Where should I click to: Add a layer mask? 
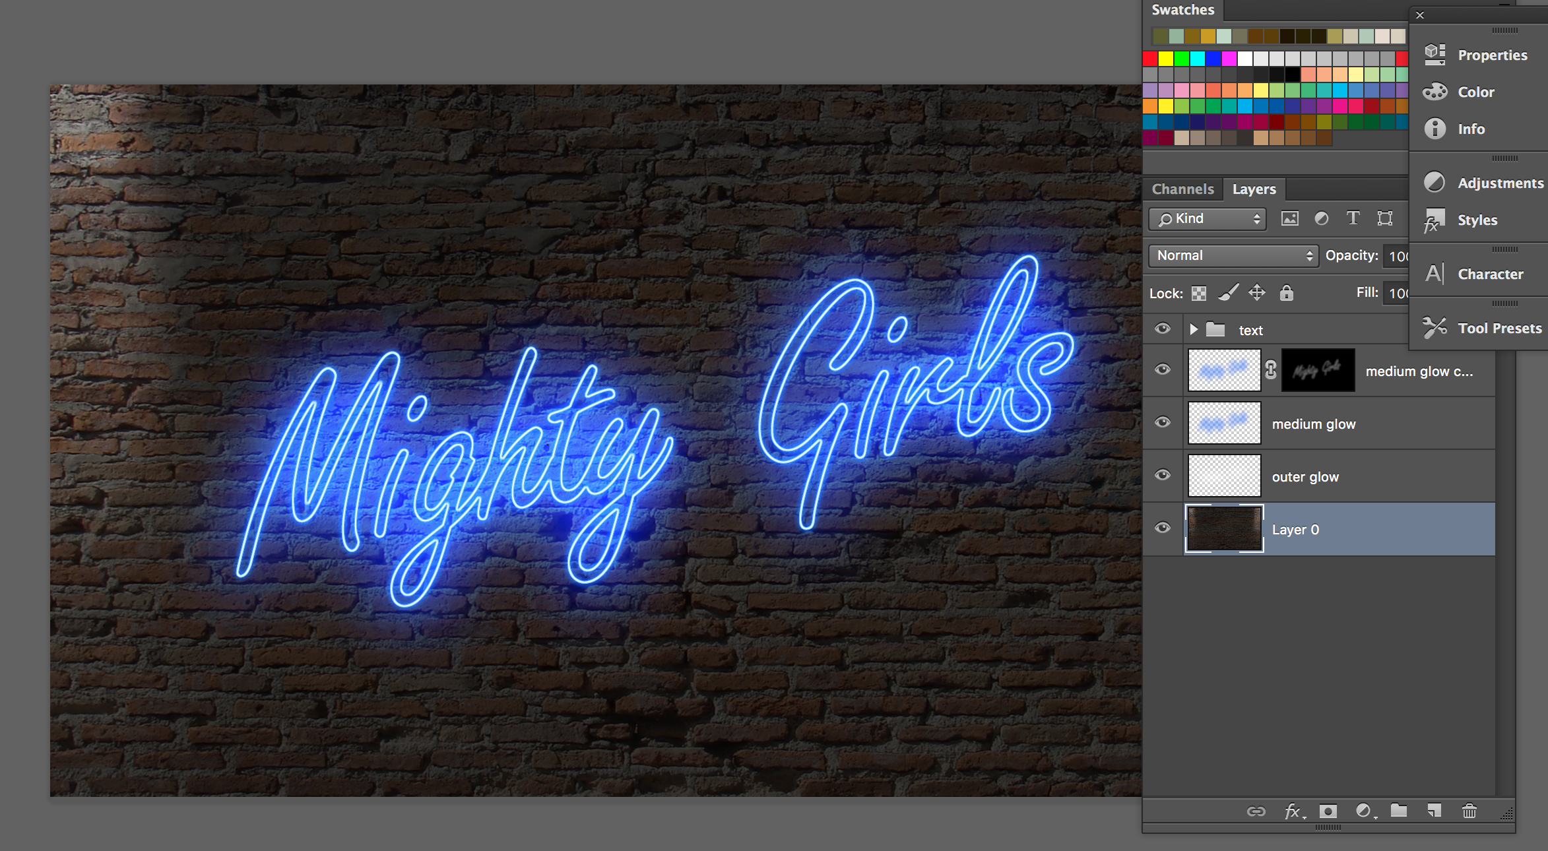[x=1328, y=811]
